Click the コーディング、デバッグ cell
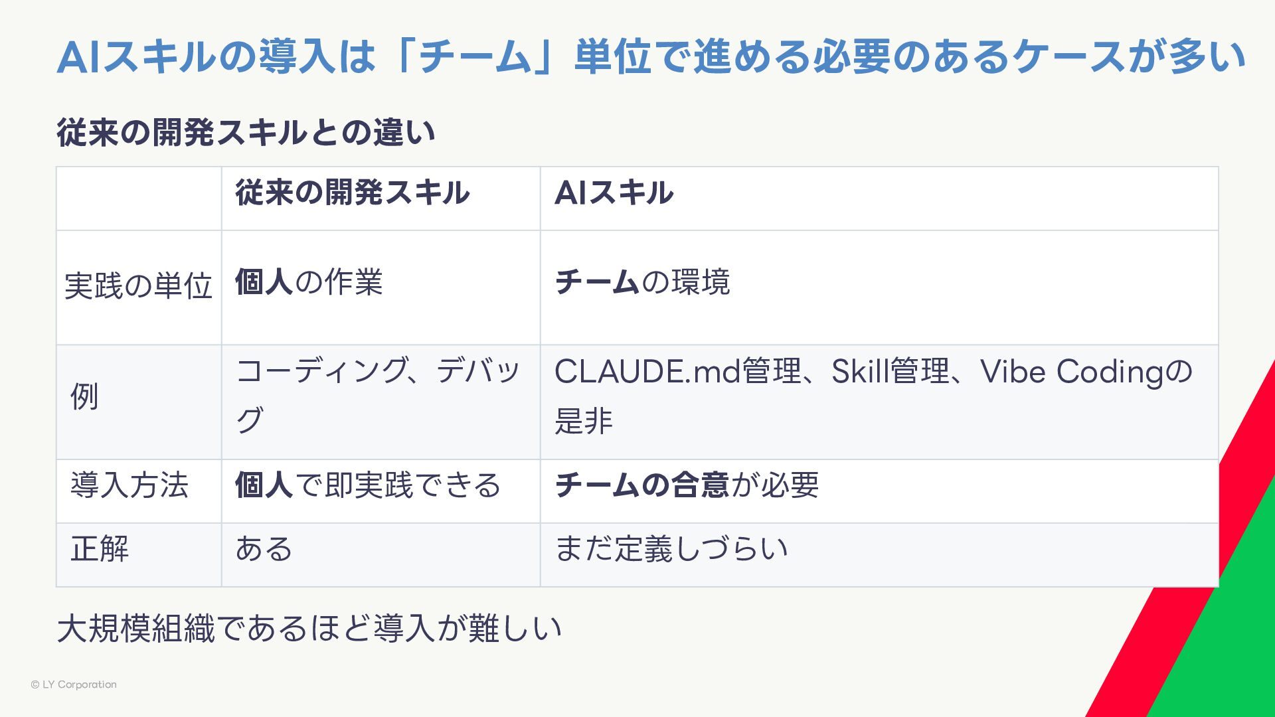 (377, 396)
